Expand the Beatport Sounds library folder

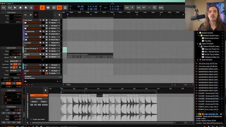point(198,33)
